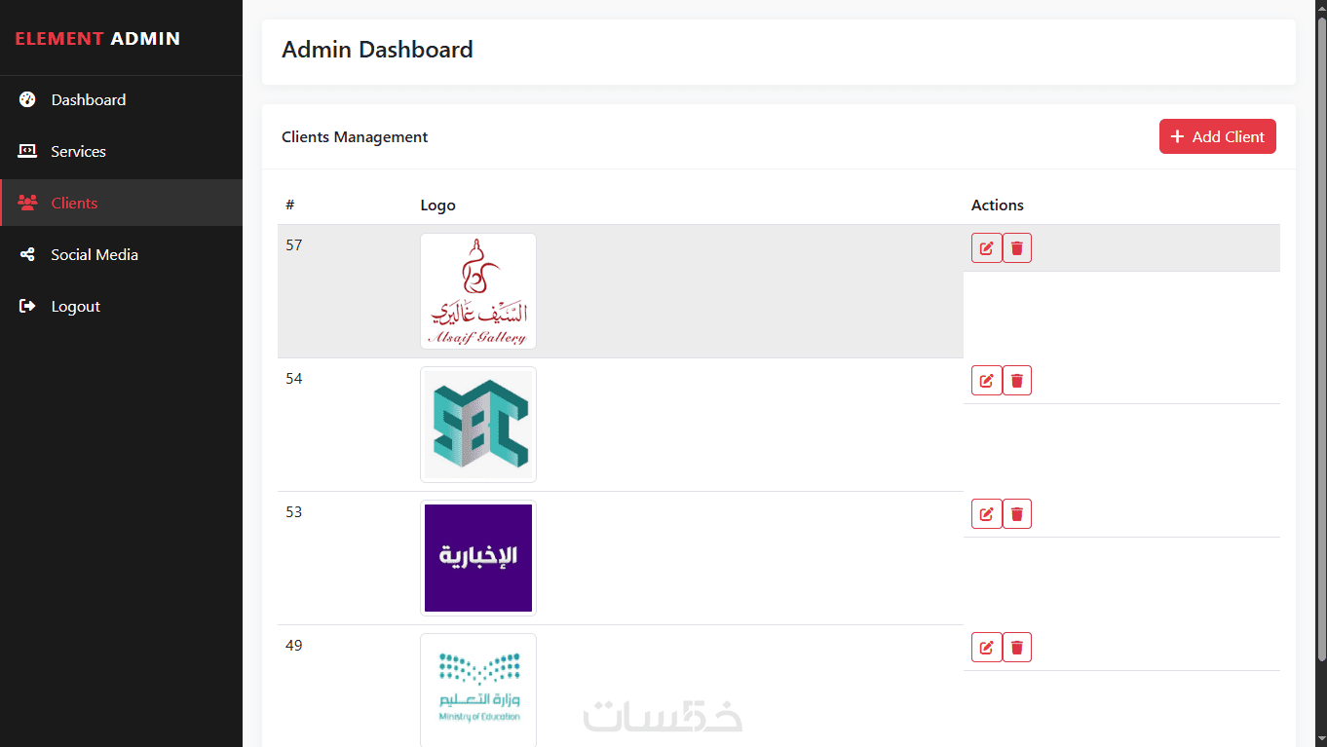Click the row ID '49'
The image size is (1327, 747).
(294, 646)
